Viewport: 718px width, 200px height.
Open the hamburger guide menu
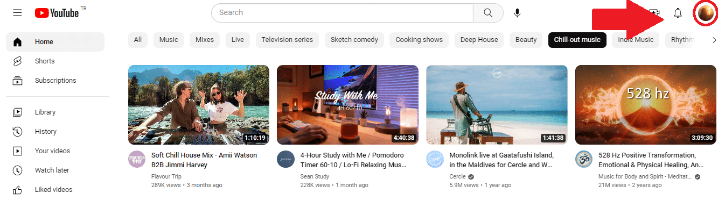(x=17, y=12)
